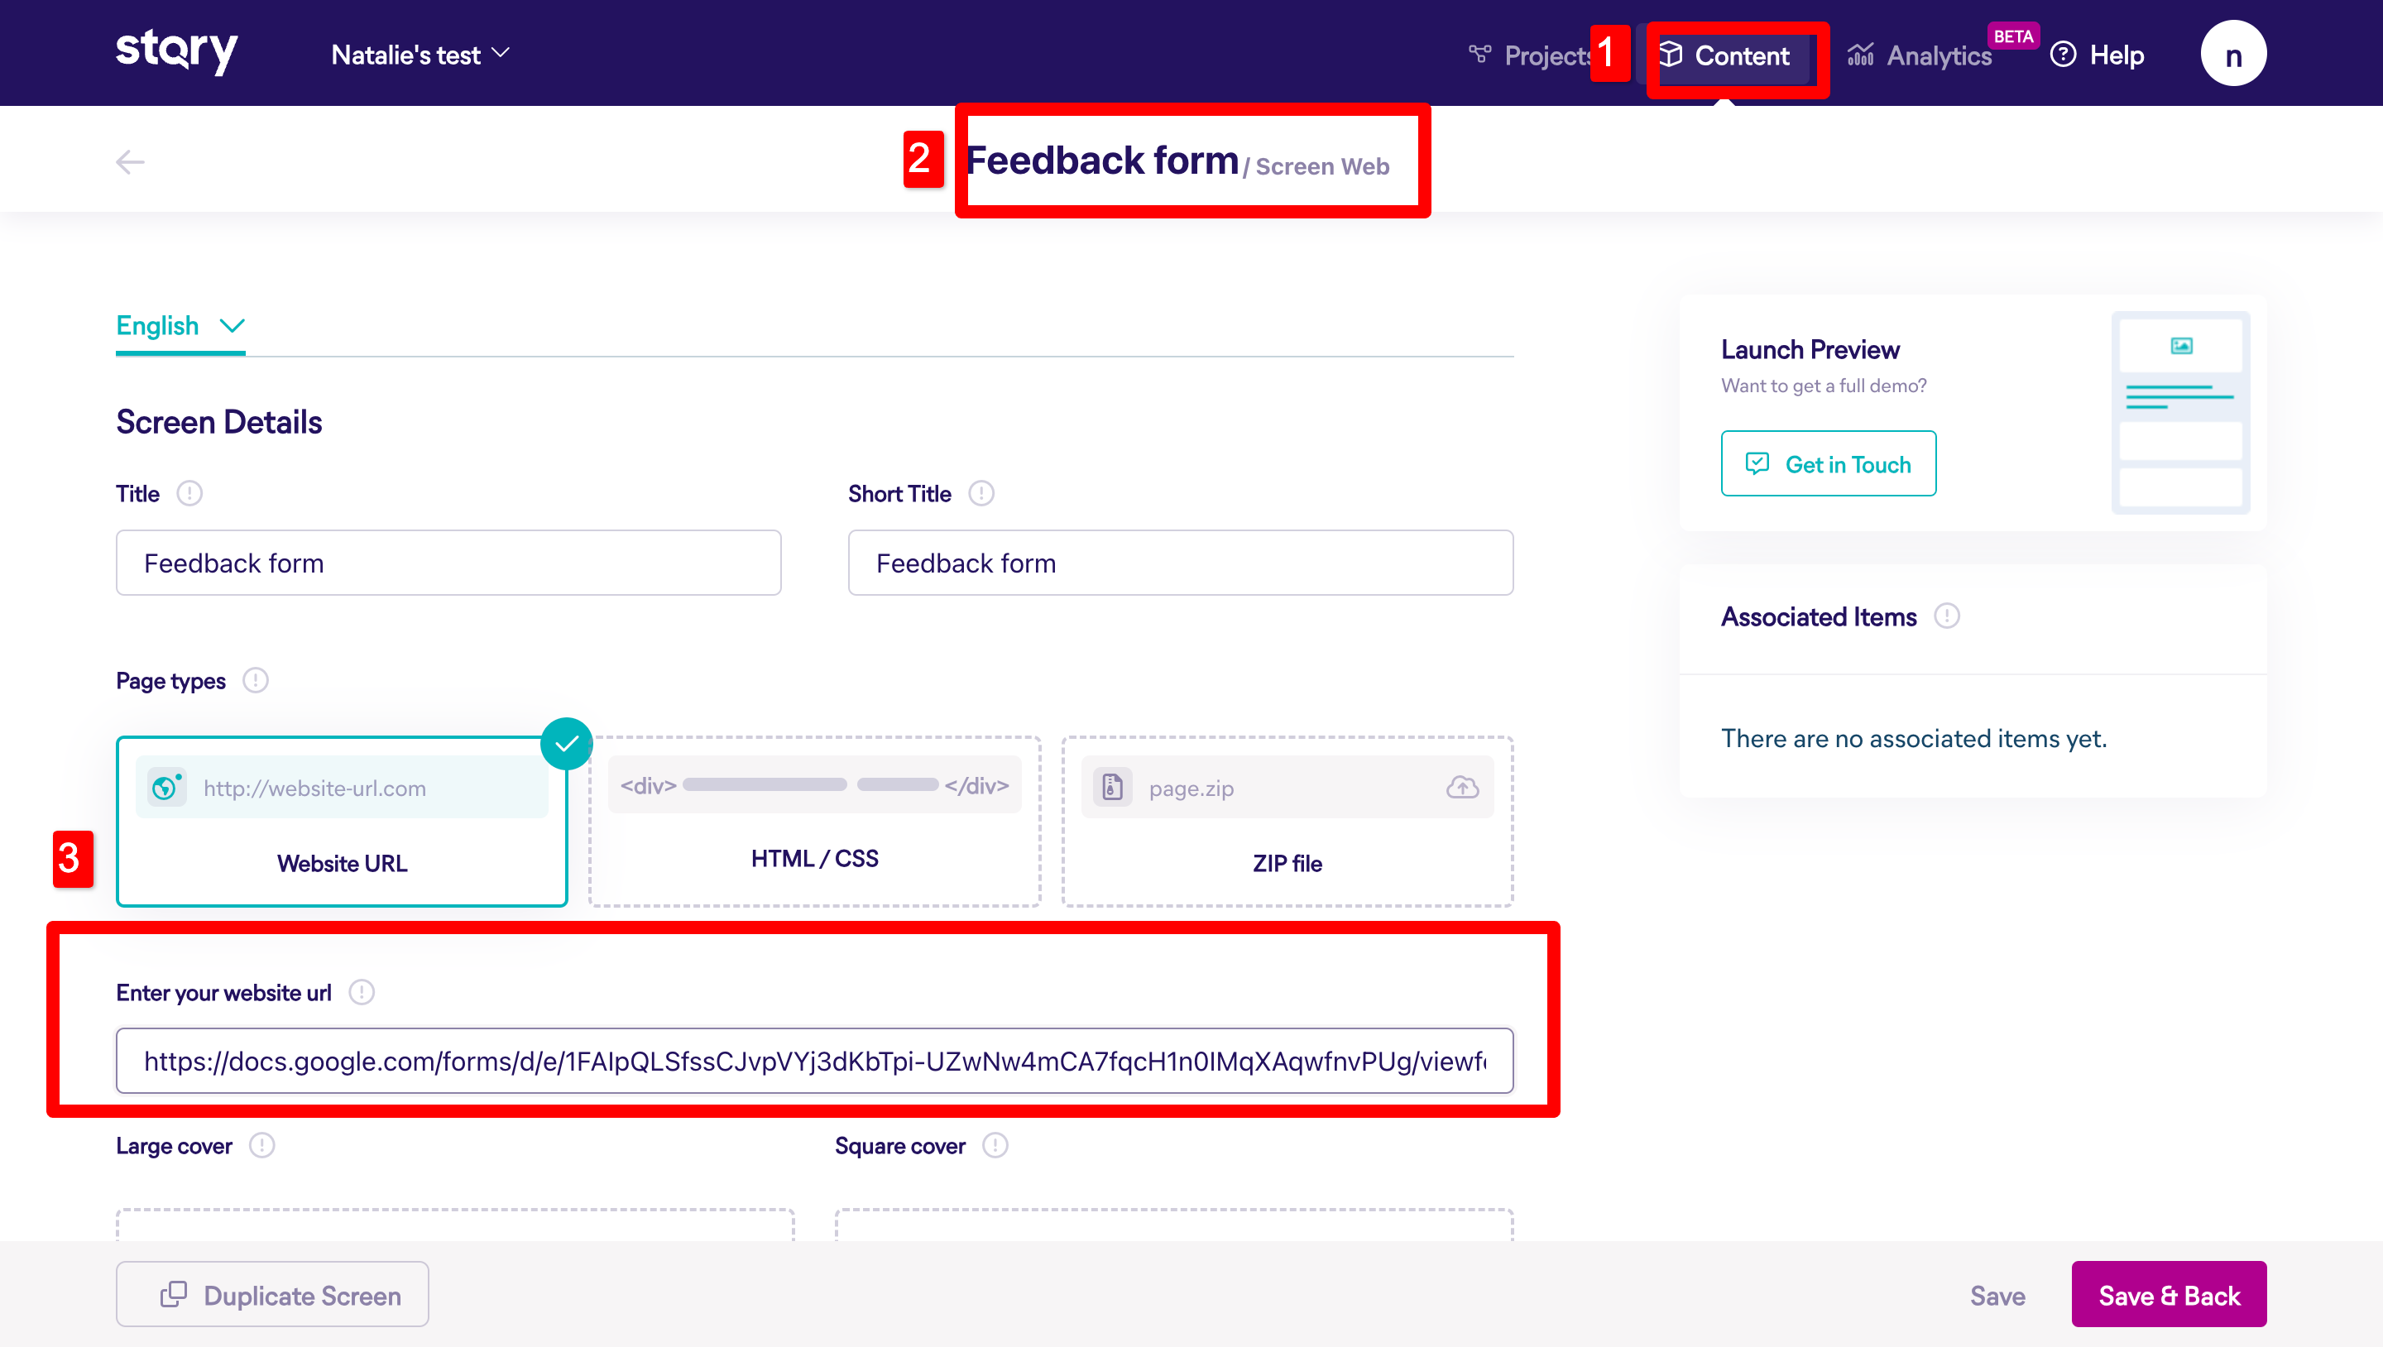Click the Short Title info icon
2383x1347 pixels.
click(981, 493)
